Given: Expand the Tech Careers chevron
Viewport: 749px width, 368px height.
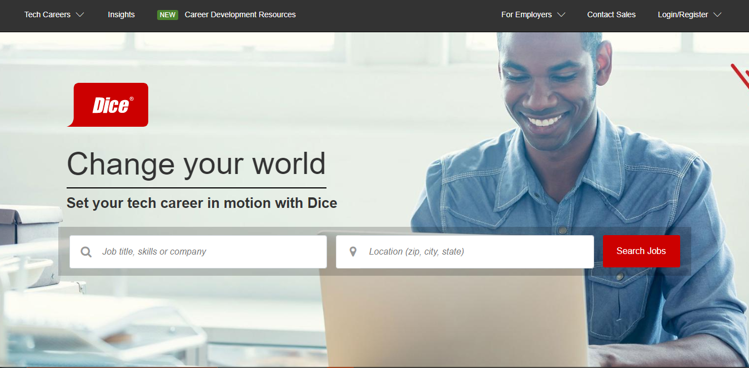Looking at the screenshot, I should click(x=79, y=15).
